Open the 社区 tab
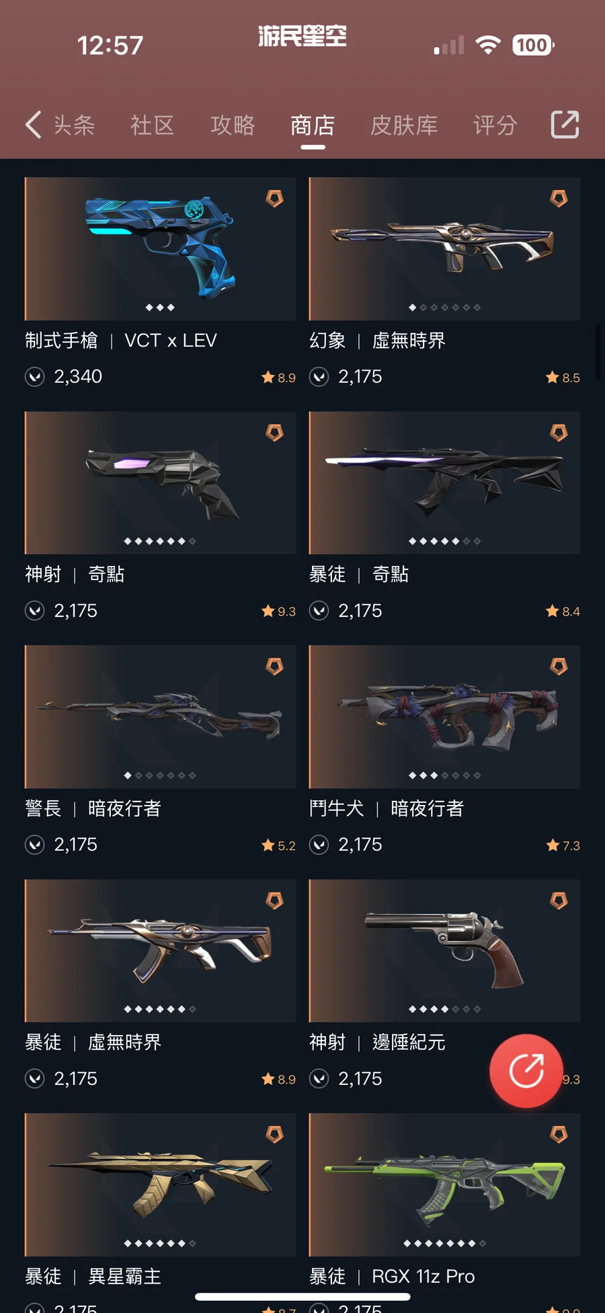 (x=153, y=125)
